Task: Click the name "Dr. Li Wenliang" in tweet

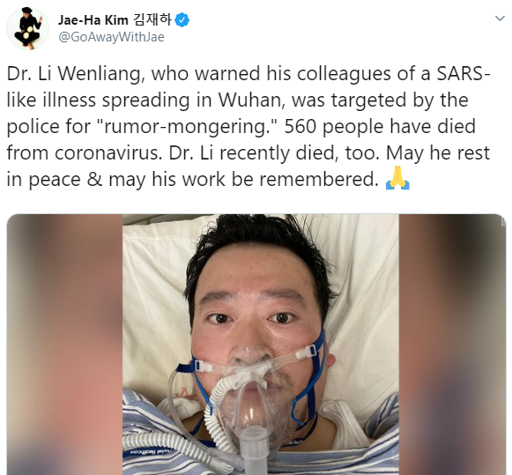Action: [76, 74]
